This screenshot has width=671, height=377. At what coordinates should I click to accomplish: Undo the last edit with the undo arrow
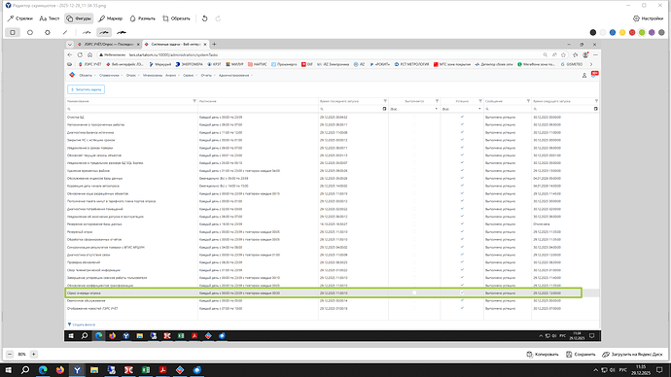[x=204, y=18]
